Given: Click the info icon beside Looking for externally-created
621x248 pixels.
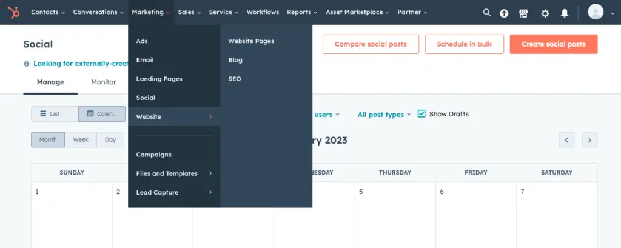Looking at the screenshot, I should (27, 64).
